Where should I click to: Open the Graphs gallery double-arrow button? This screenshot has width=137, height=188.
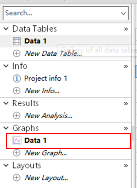(x=126, y=128)
